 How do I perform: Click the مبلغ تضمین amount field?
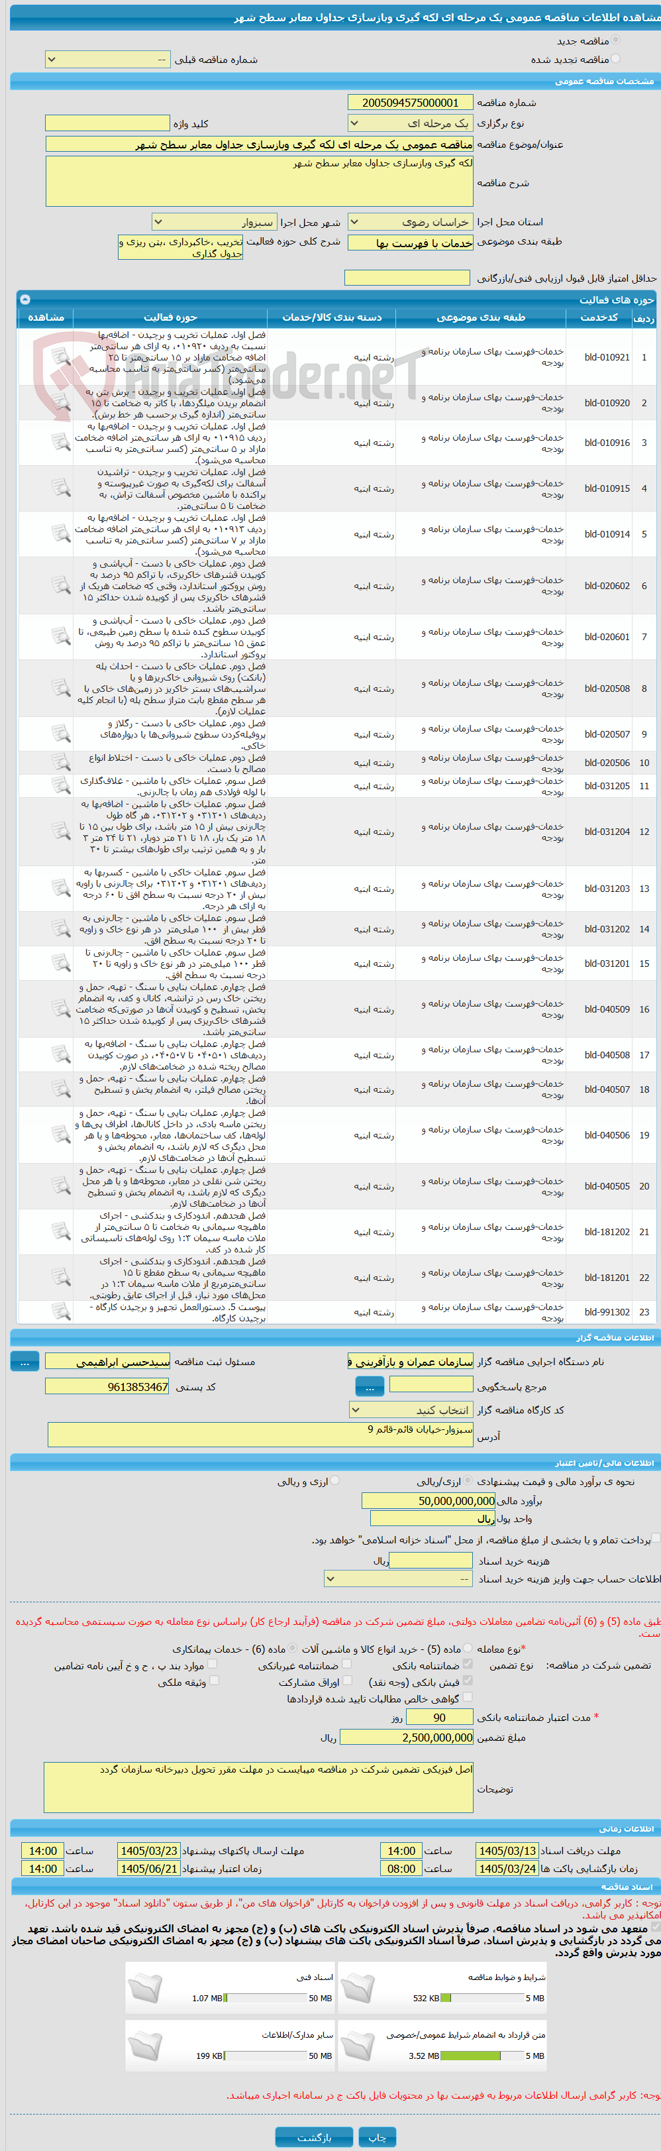pyautogui.click(x=407, y=1737)
